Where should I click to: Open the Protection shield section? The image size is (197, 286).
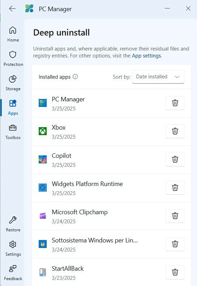point(13,59)
